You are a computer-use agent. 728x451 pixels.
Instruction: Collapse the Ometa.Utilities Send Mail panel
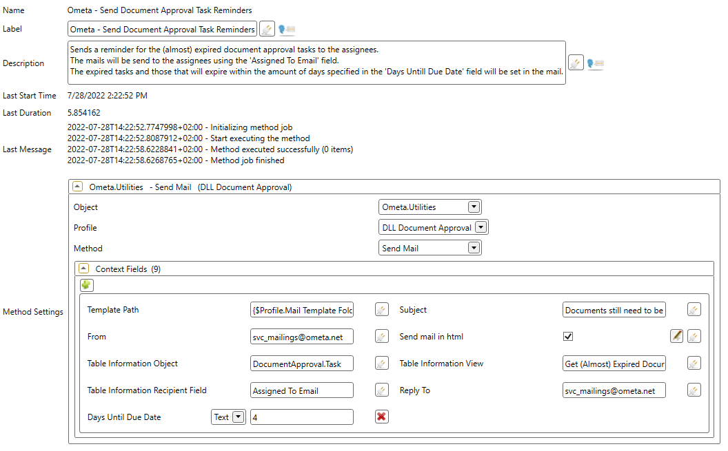[77, 185]
